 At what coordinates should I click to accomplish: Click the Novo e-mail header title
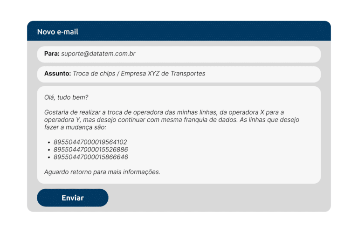point(58,32)
